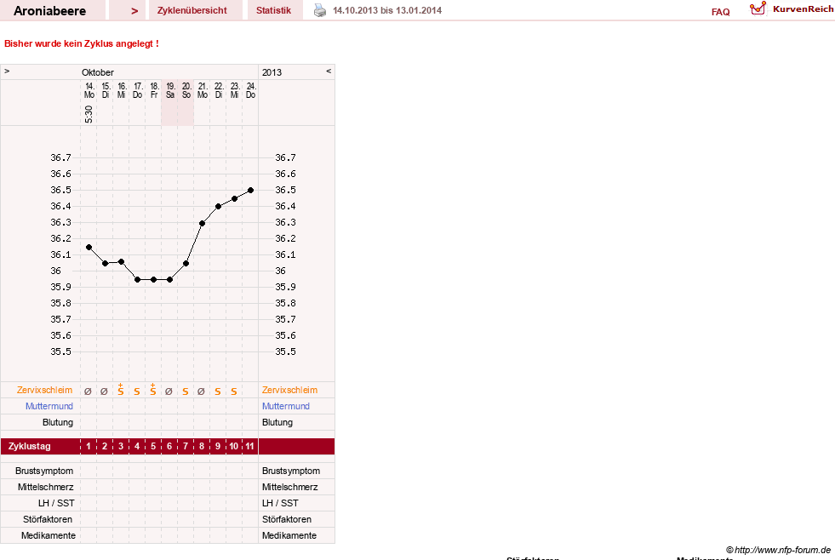
Task: Click the chart's right '<' navigation arrow
Action: click(329, 71)
